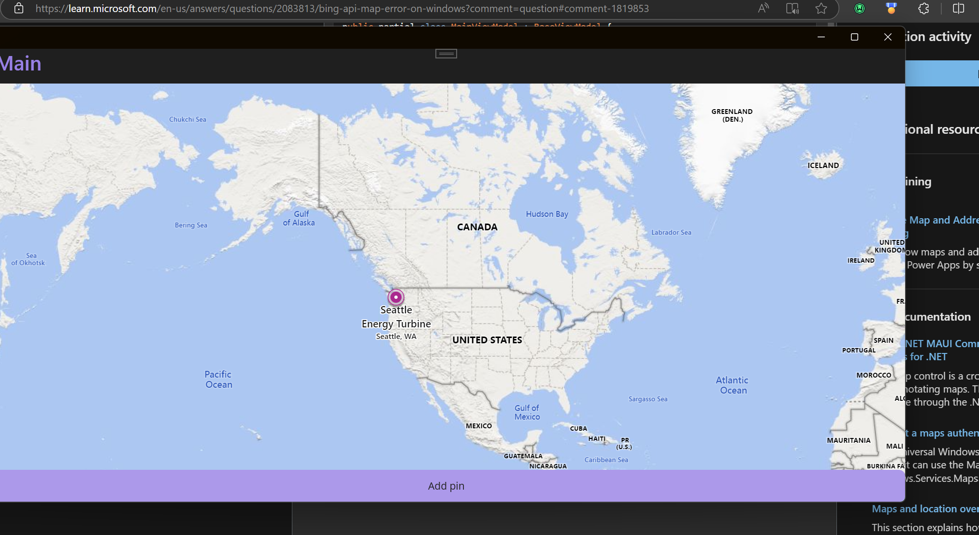Open the browser Extensions puzzle icon
Viewport: 979px width, 535px height.
click(923, 8)
